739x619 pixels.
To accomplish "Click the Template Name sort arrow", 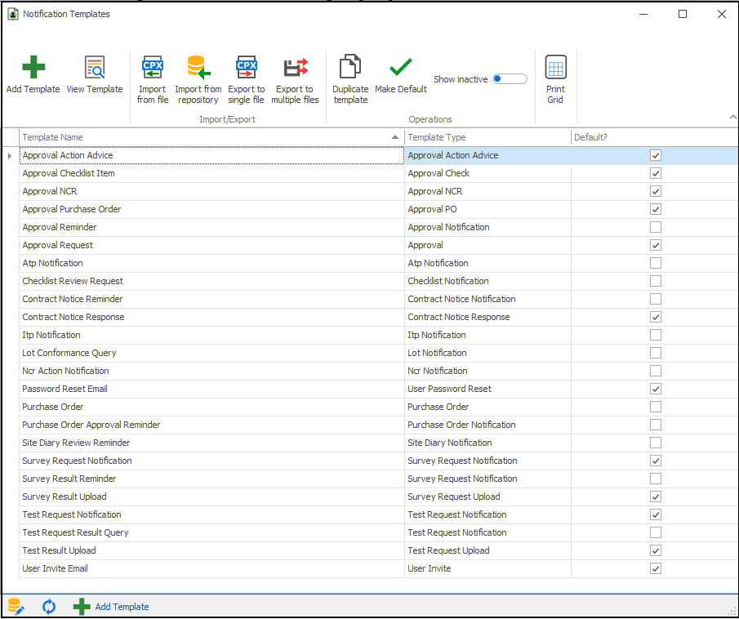I will 395,137.
